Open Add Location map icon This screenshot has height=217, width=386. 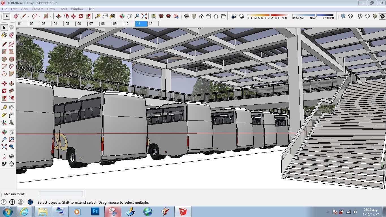[154, 16]
